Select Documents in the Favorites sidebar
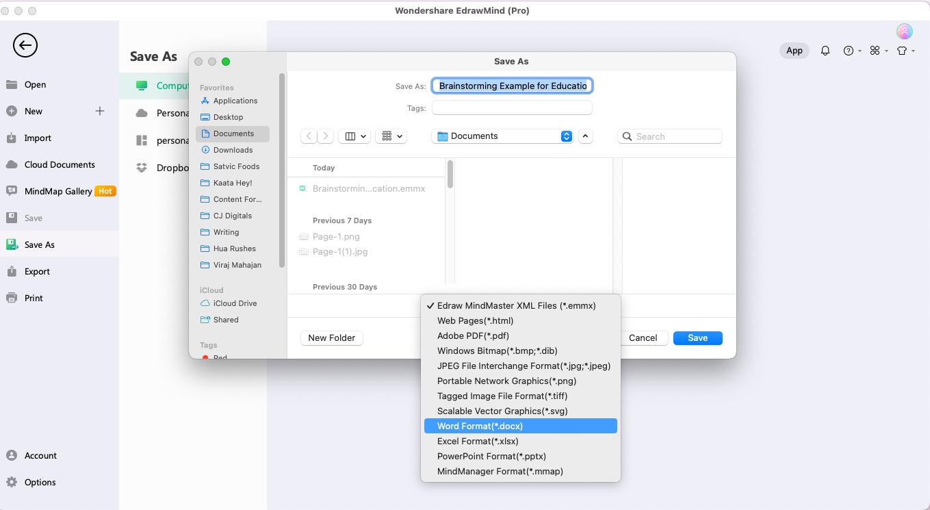Viewport: 930px width, 510px height. coord(233,133)
